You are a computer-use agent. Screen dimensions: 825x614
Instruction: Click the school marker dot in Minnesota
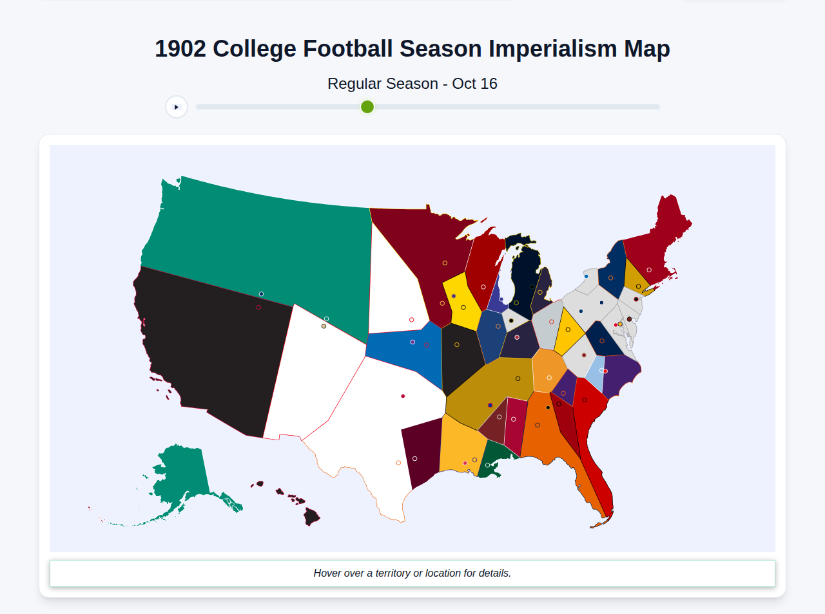tap(445, 263)
